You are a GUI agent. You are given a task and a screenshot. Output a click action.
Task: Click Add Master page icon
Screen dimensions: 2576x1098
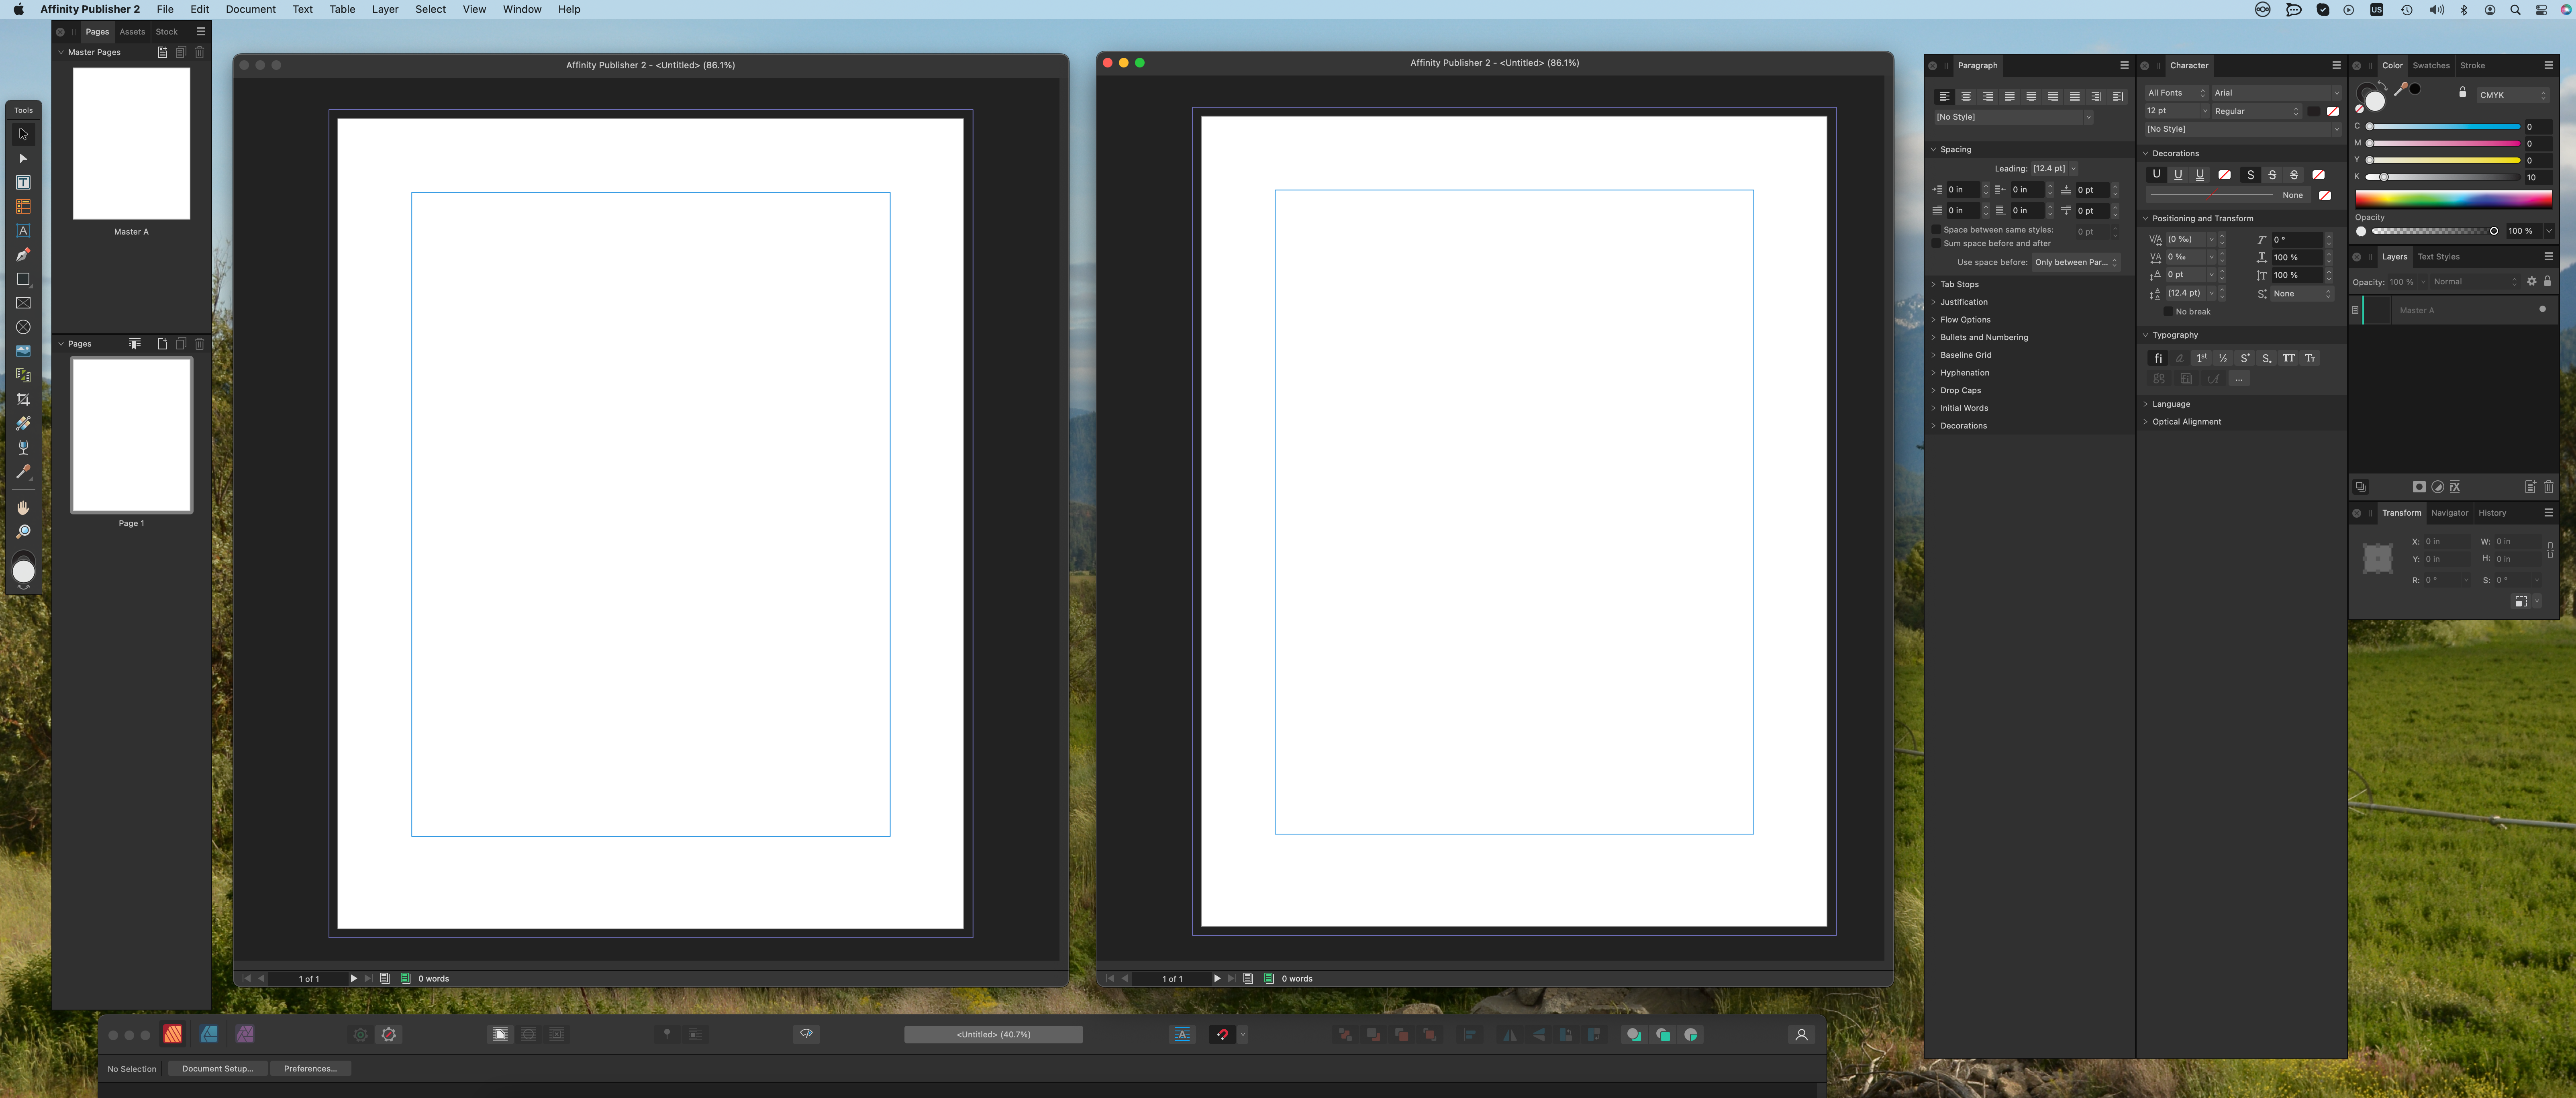pyautogui.click(x=162, y=52)
